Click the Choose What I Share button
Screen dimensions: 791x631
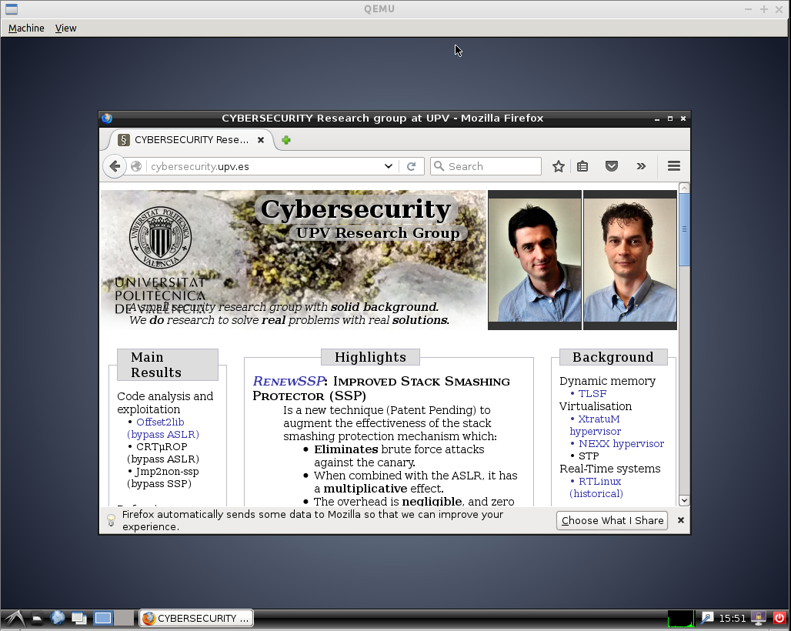point(612,520)
